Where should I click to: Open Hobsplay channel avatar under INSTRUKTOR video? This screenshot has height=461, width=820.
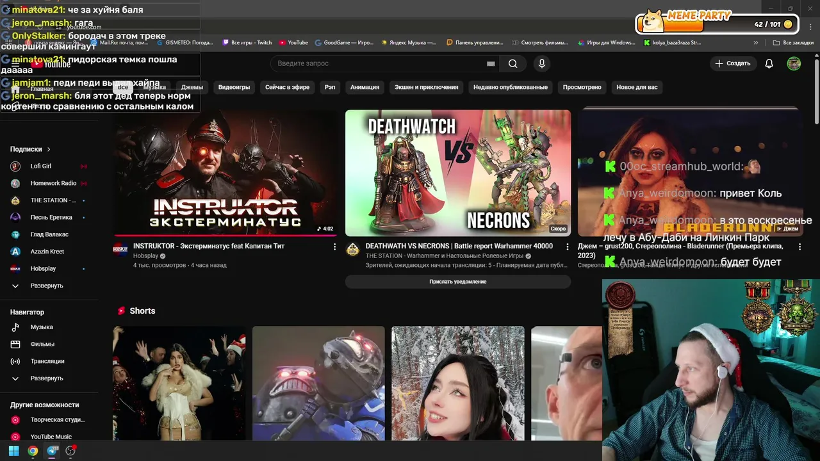(120, 250)
